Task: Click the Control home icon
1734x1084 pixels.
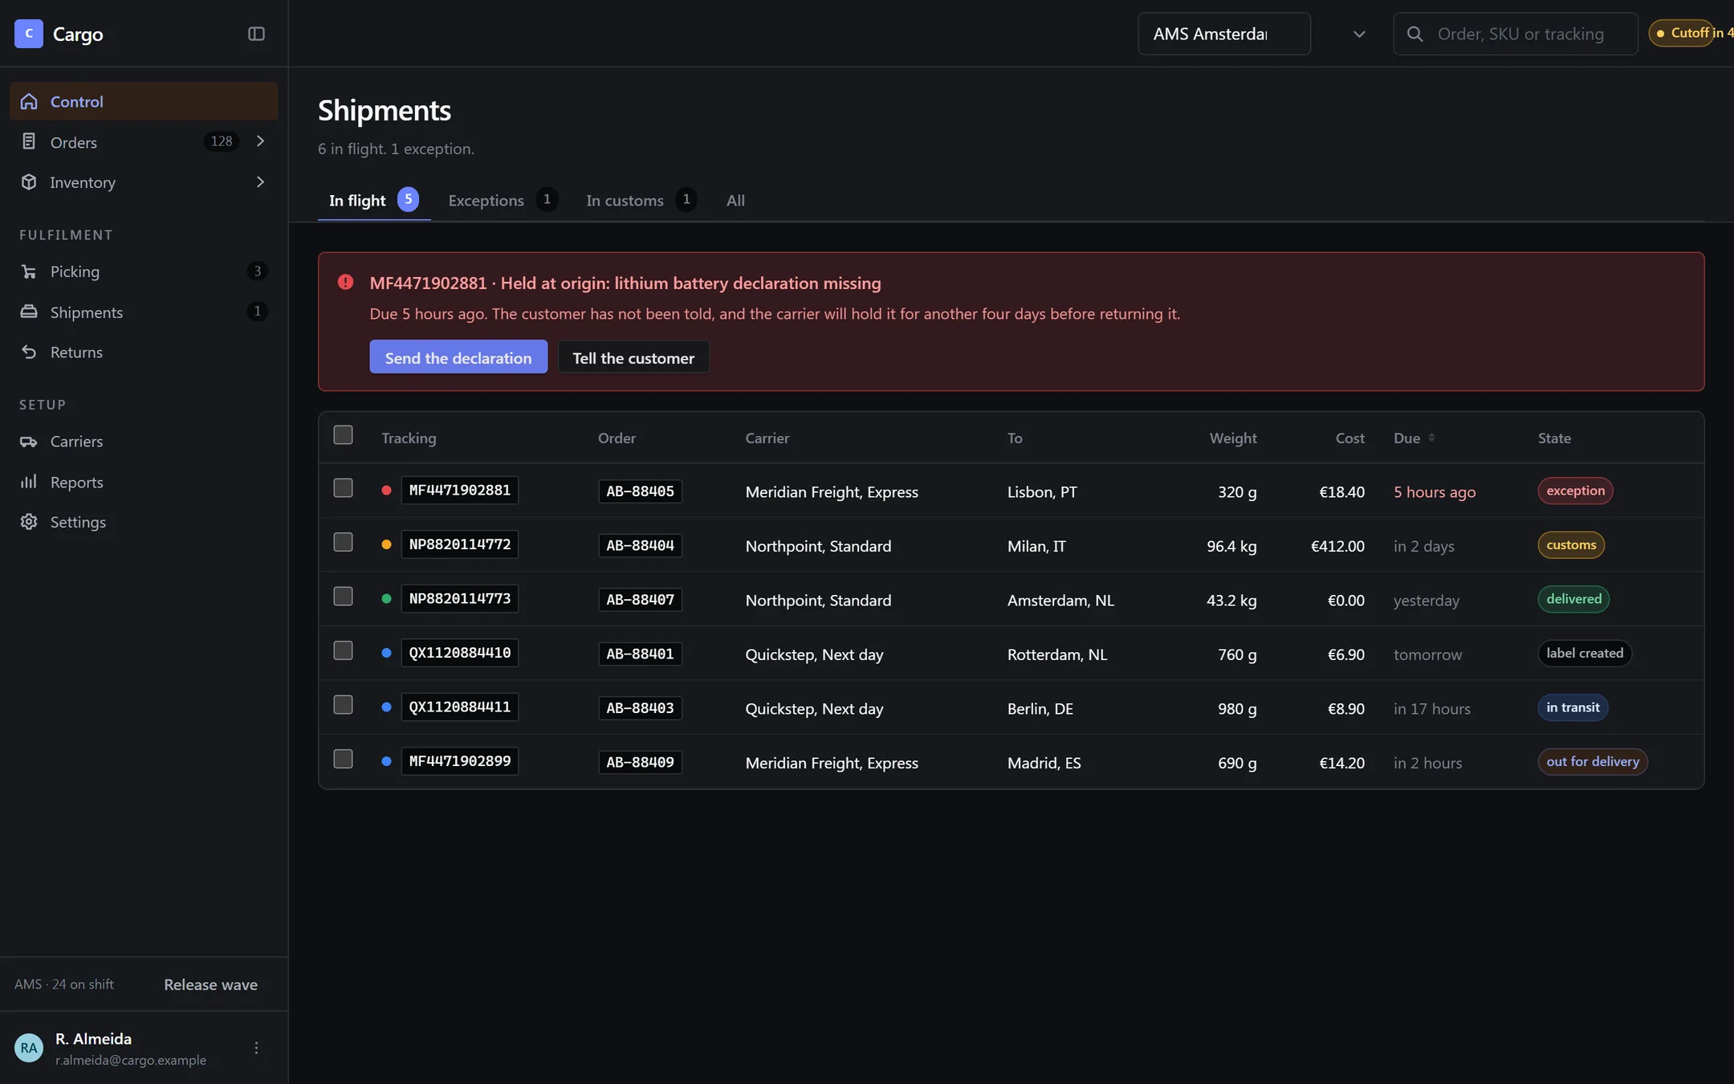Action: (29, 101)
